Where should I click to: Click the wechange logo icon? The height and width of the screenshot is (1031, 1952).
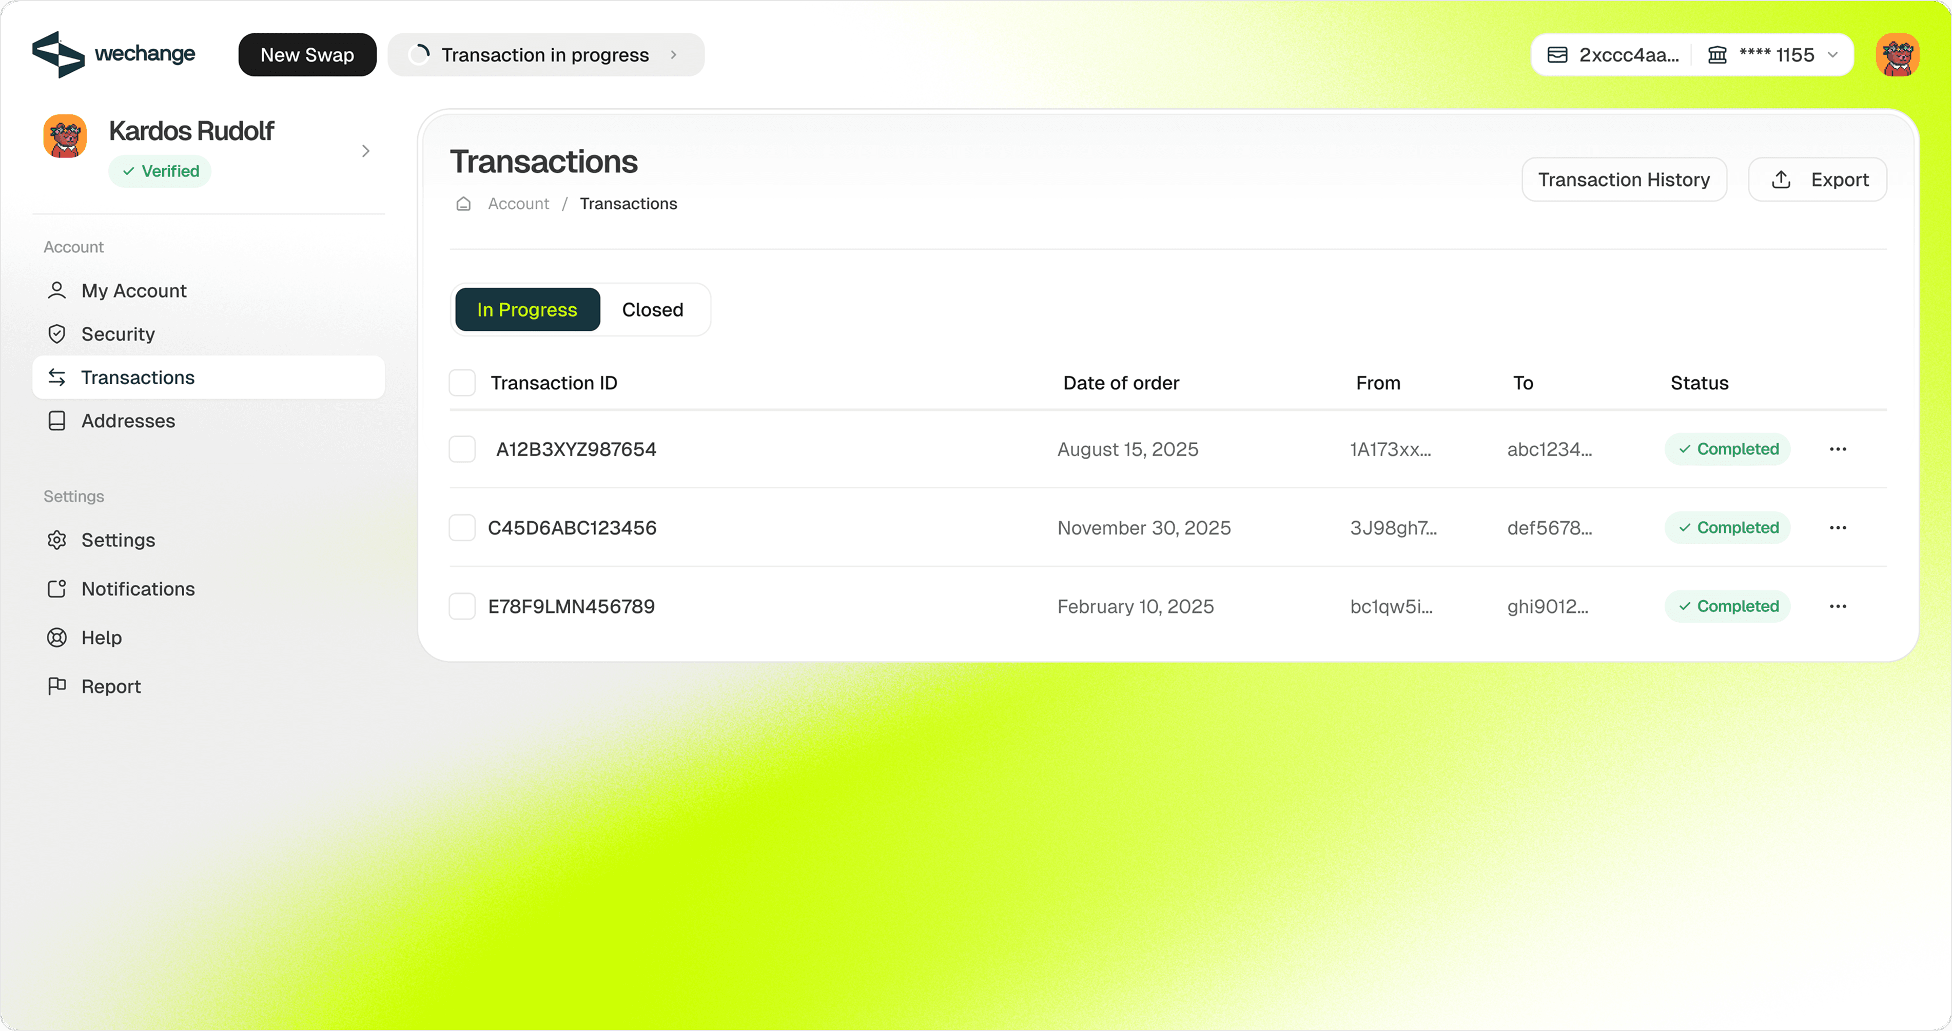[57, 54]
